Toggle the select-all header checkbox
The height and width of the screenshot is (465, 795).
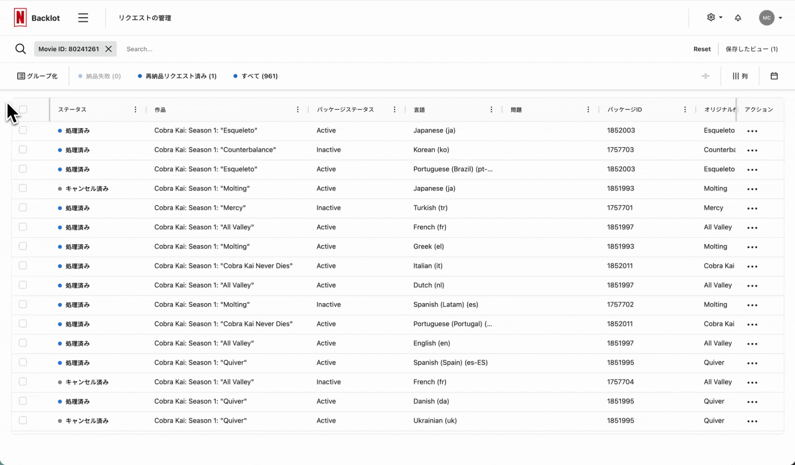(x=23, y=110)
